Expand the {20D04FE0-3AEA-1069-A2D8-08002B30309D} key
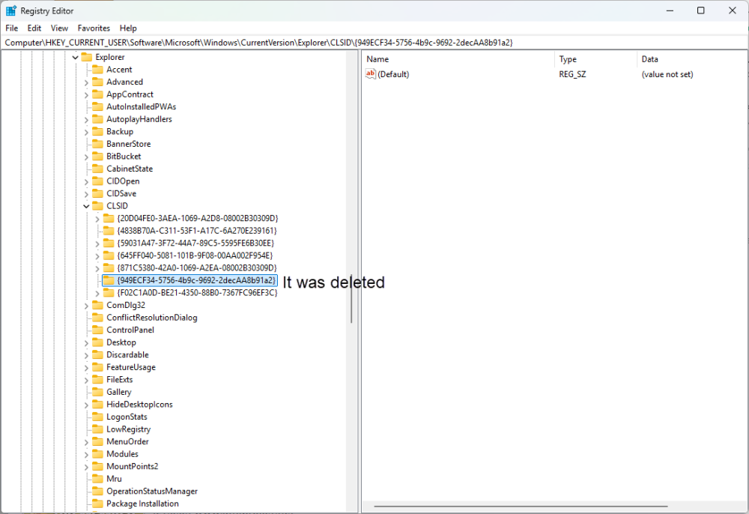The image size is (749, 514). (97, 218)
